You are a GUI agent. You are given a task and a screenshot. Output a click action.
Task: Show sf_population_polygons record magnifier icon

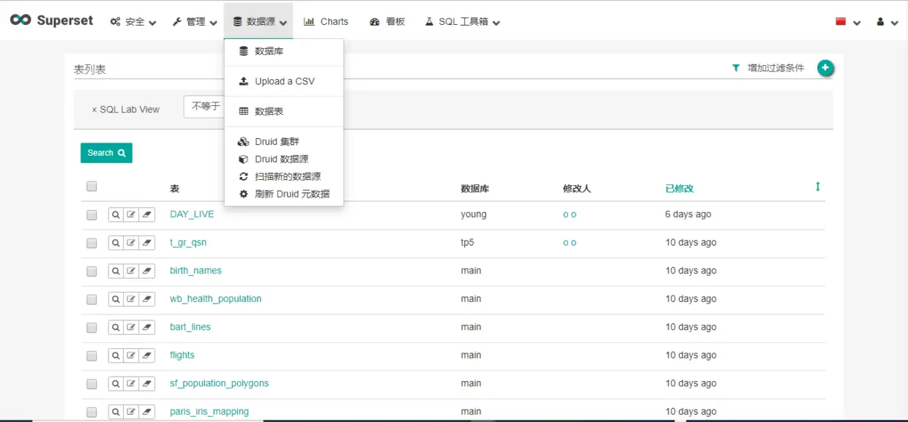(116, 383)
